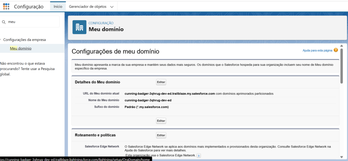
Task: Click the CONFIGURAÇÃO breadcrumb text
Action: (101, 23)
